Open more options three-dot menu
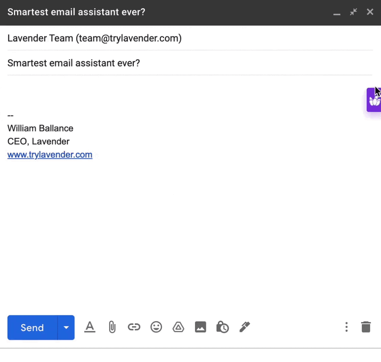The image size is (381, 362). coord(346,327)
